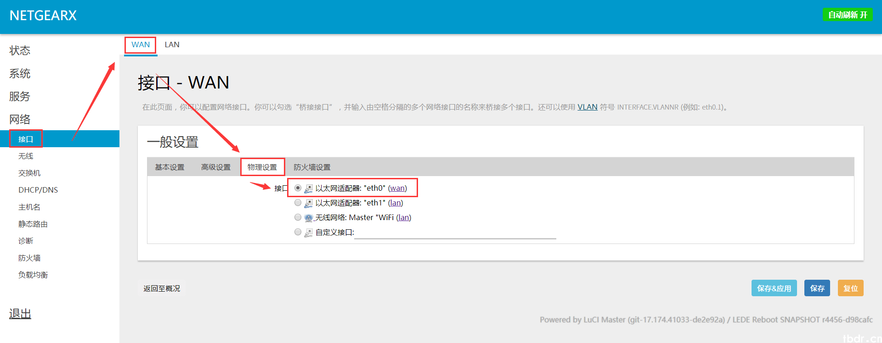Expand the 系统 sidebar section

coord(20,73)
